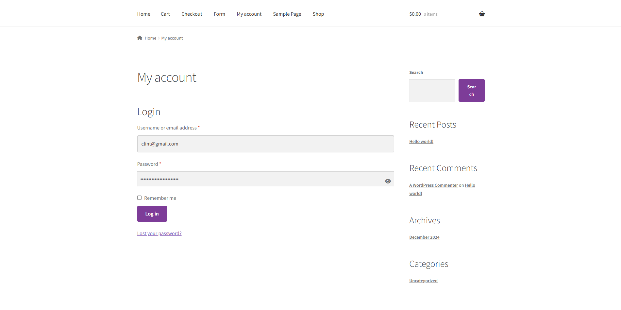Click the $0.00 cart total link
This screenshot has height=310, width=621.
point(415,14)
